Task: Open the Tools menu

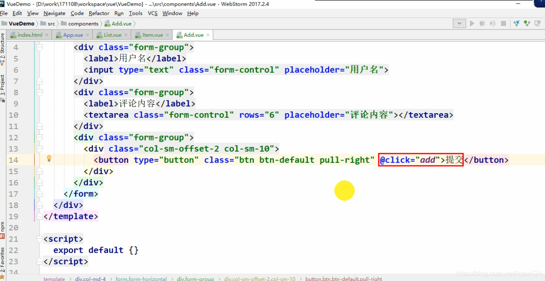Action: (136, 13)
